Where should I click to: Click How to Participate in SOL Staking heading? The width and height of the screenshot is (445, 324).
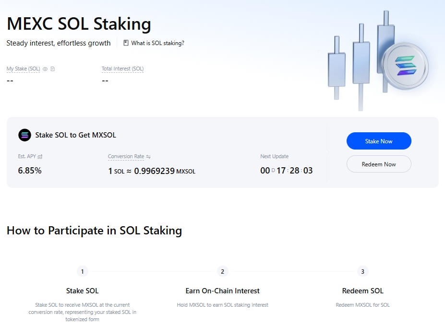[x=94, y=231]
